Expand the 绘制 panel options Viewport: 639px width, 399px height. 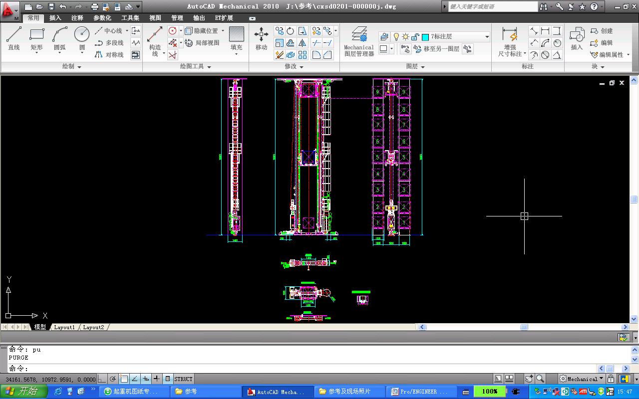(71, 66)
